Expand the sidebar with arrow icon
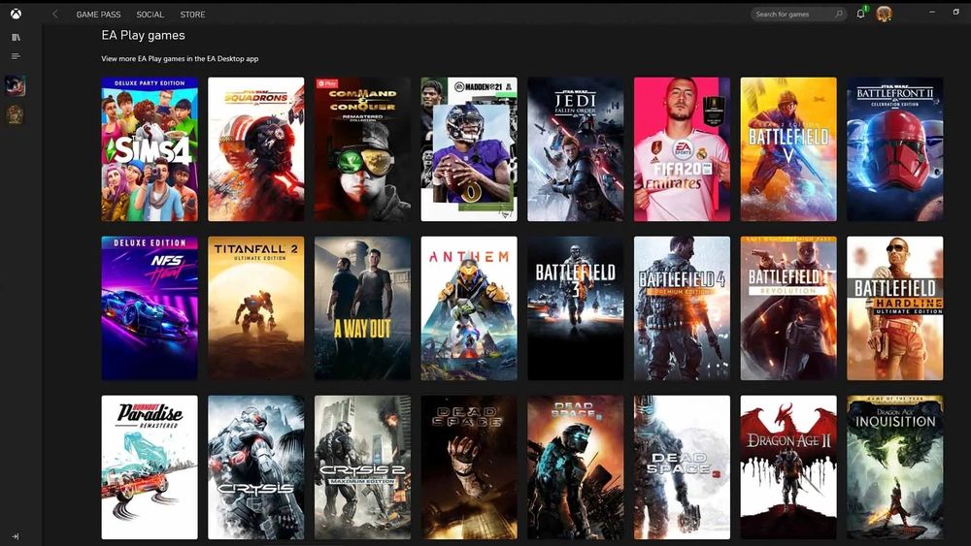 coord(16,536)
